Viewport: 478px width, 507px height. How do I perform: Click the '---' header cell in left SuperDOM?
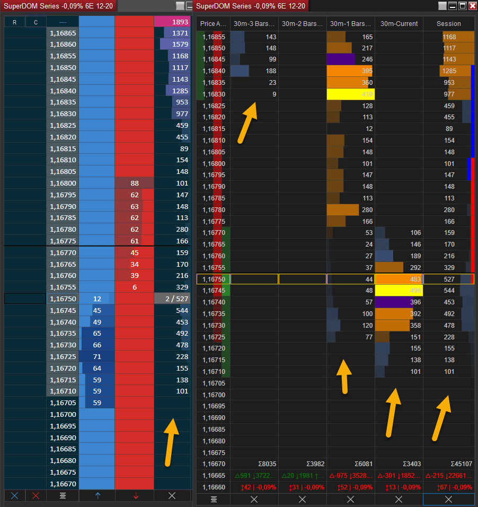coord(63,22)
